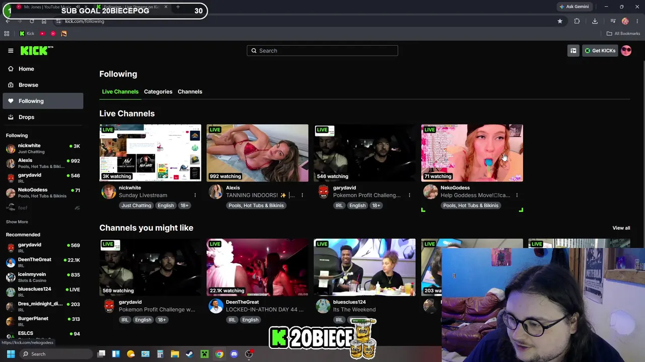Open bluesclues124 Its The Weekend thumbnail
This screenshot has height=362, width=645.
click(x=365, y=267)
